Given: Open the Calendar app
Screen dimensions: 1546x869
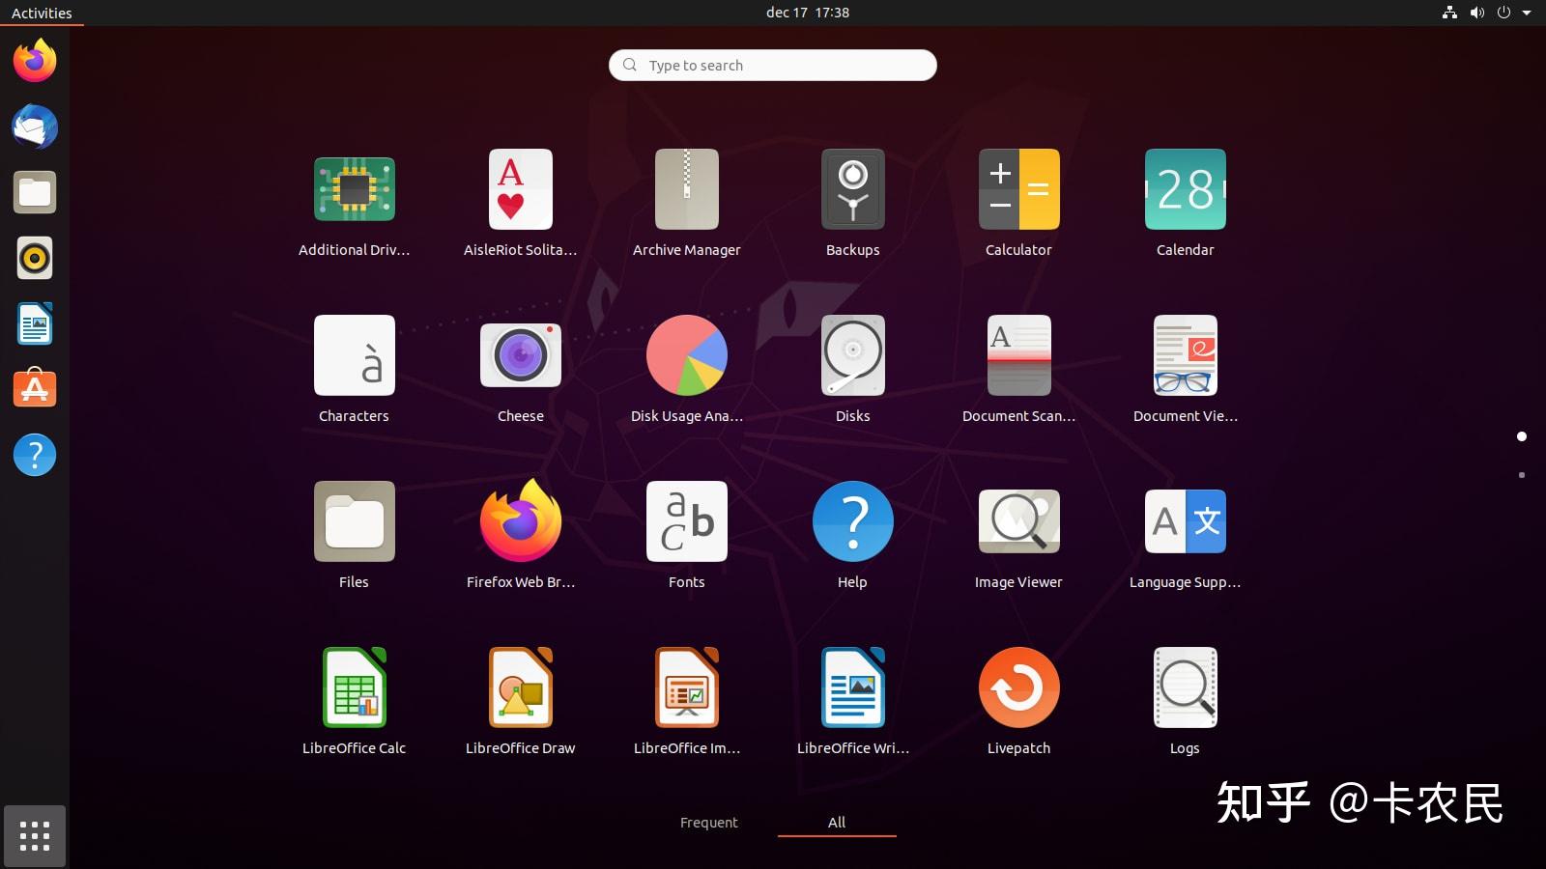Looking at the screenshot, I should [x=1186, y=189].
